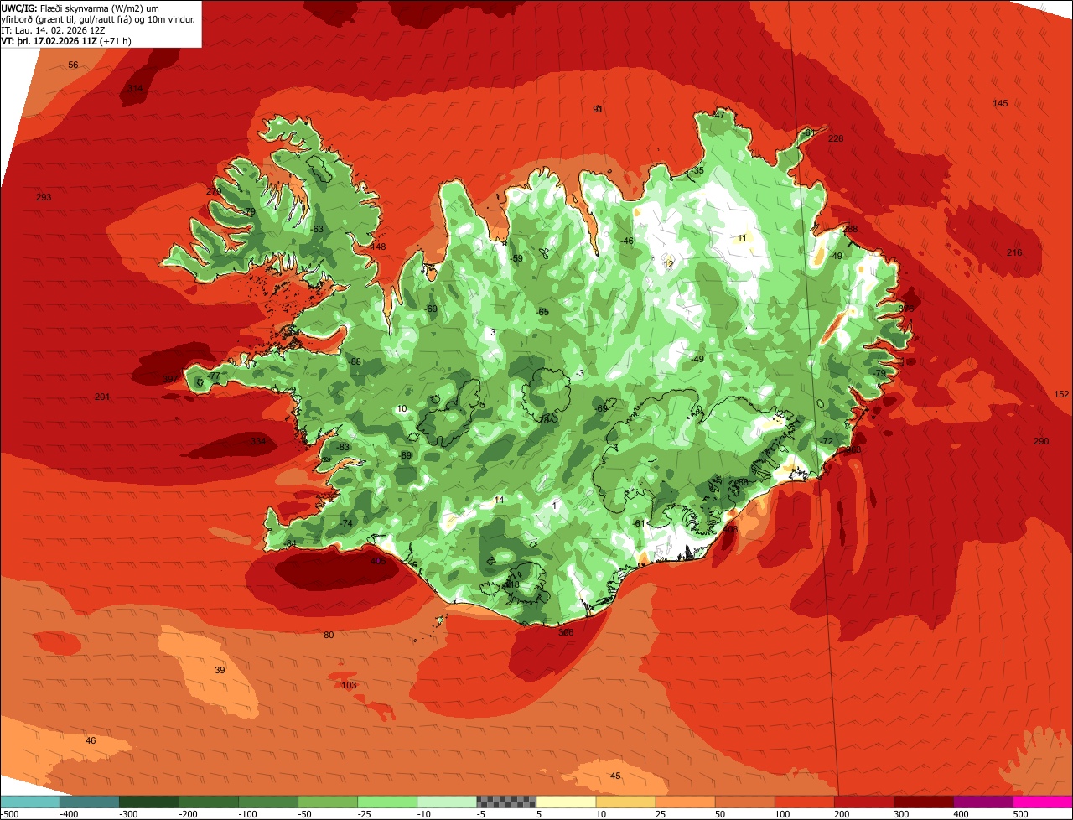The height and width of the screenshot is (820, 1073).
Task: Click the legend swatch between 100 and 200
Action: point(804,801)
